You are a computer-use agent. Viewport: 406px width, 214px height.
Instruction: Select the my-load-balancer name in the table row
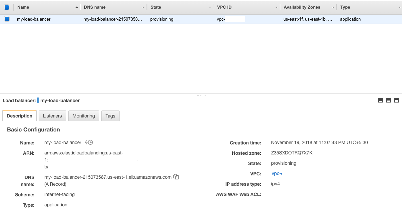click(x=34, y=19)
